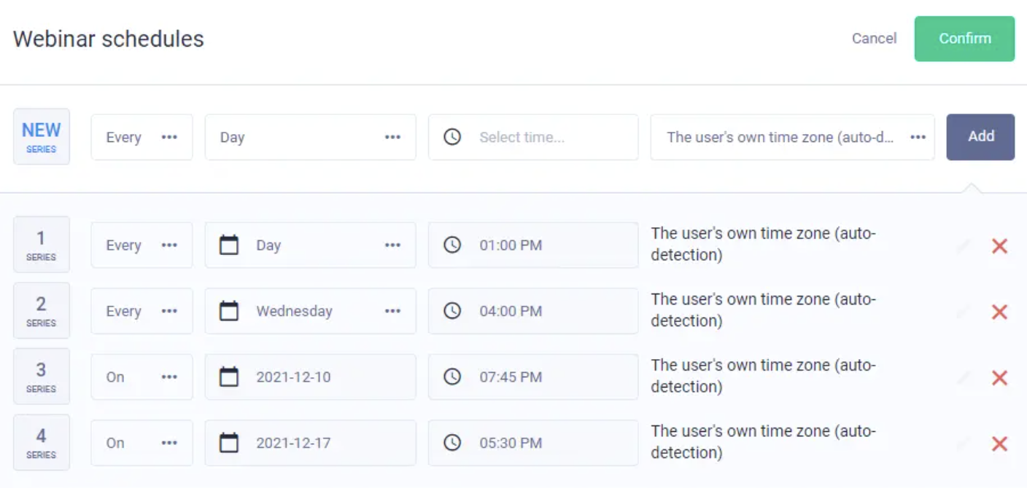Open series 1 Every frequency dropdown
This screenshot has width=1027, height=488.
pyautogui.click(x=142, y=245)
